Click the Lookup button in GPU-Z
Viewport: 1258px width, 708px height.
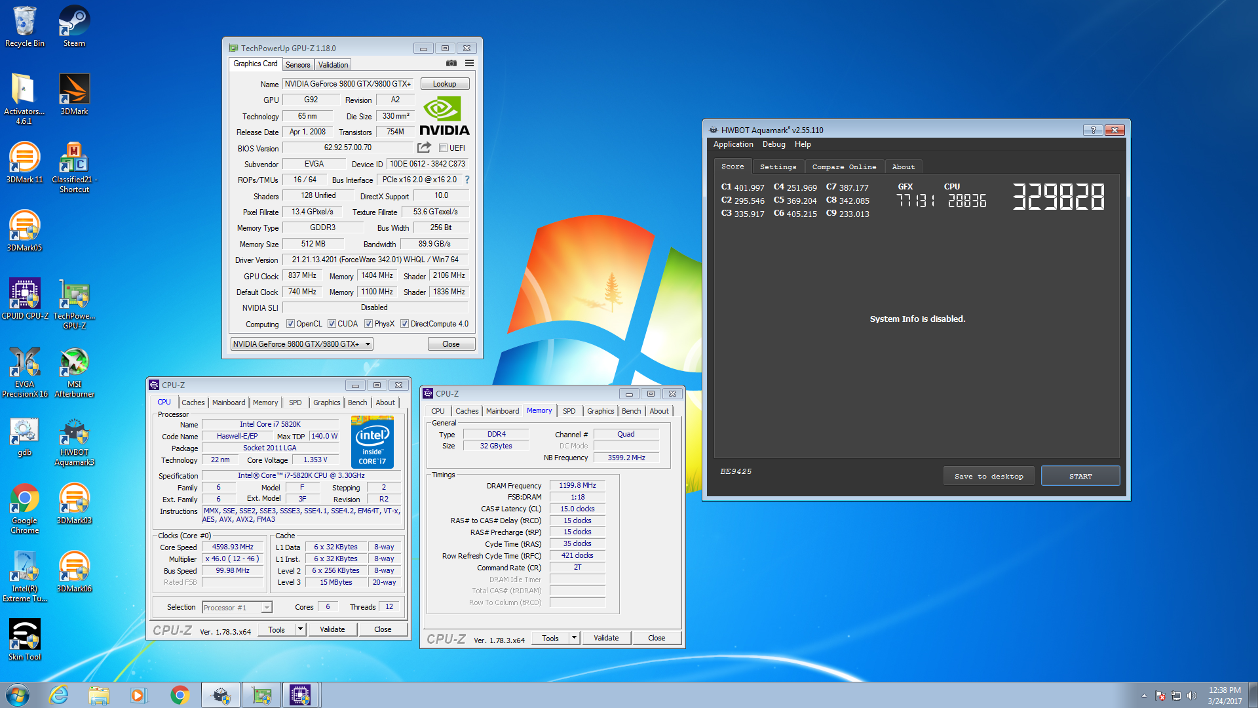tap(445, 84)
